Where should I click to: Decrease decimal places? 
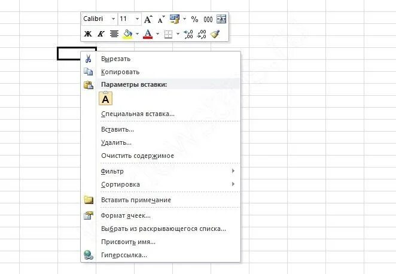202,34
